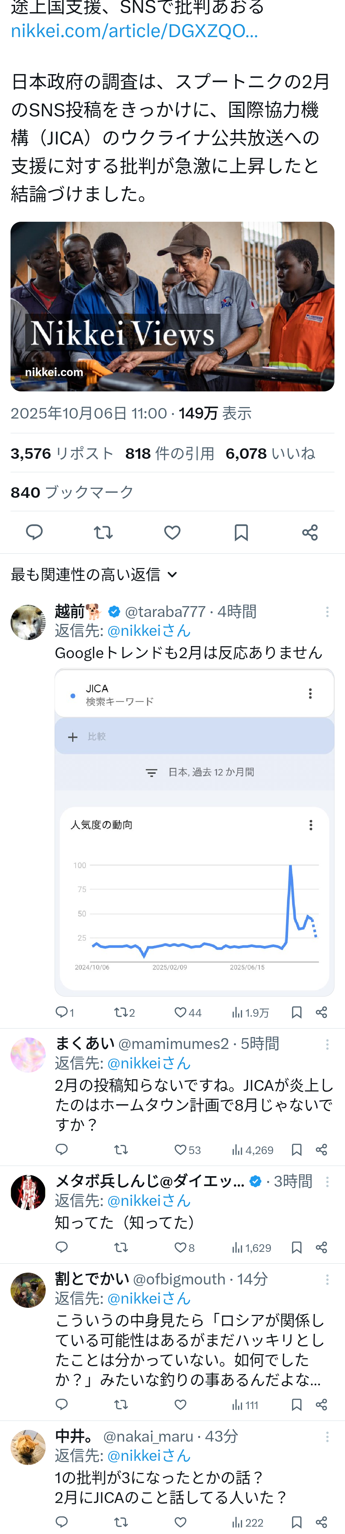
Task: Reply to the main Nikkei post
Action: coord(34,532)
